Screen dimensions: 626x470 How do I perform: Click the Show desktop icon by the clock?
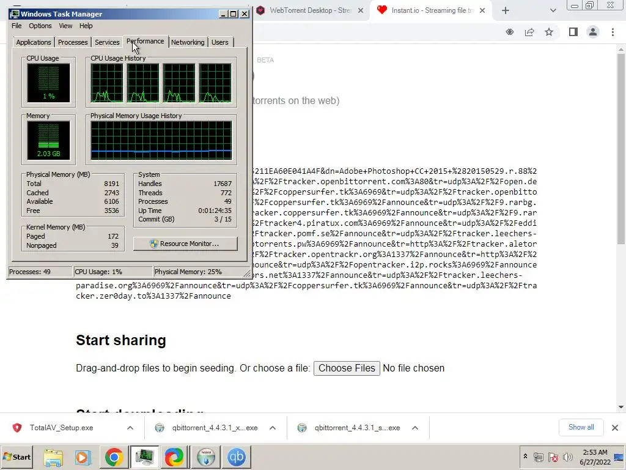click(619, 457)
